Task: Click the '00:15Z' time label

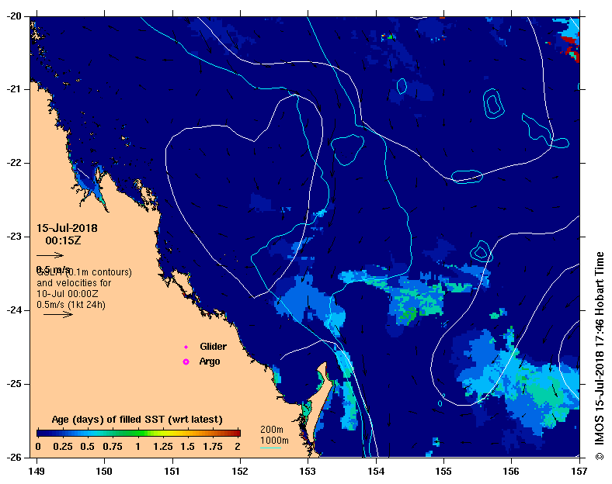Action: tap(63, 240)
